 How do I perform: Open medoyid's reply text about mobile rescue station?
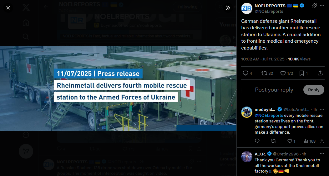289,124
